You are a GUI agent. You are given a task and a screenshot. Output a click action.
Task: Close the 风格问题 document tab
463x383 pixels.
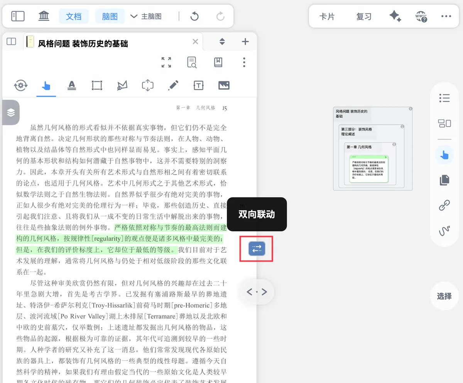click(195, 42)
